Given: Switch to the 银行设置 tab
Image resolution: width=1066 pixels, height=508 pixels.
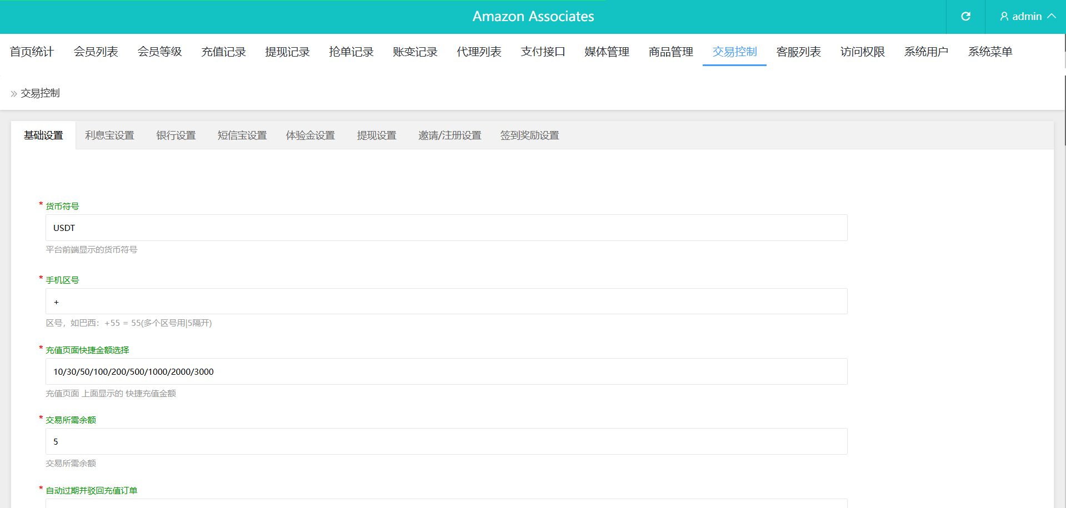Looking at the screenshot, I should pos(176,135).
